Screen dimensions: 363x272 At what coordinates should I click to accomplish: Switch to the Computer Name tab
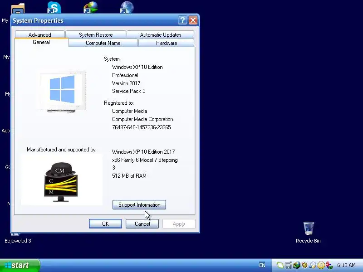[x=103, y=43]
